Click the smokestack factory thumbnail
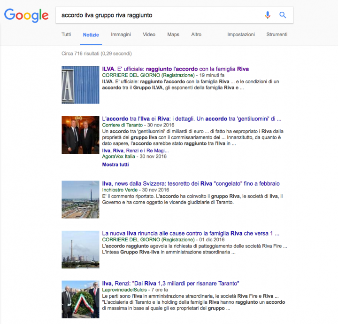338x324 pixels. click(80, 250)
